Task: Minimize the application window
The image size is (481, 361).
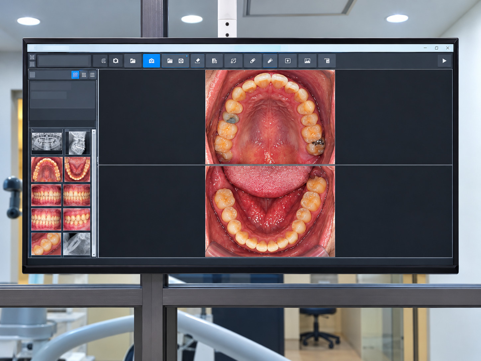Action: tap(425, 48)
